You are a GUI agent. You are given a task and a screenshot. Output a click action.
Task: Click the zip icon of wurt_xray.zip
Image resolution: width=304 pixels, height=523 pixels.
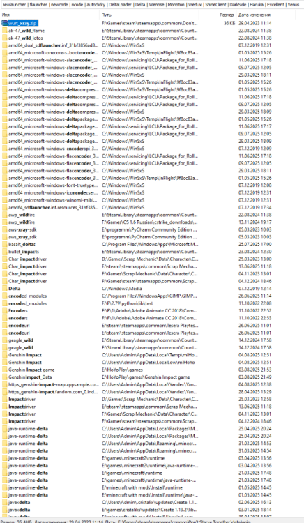tap(5, 23)
